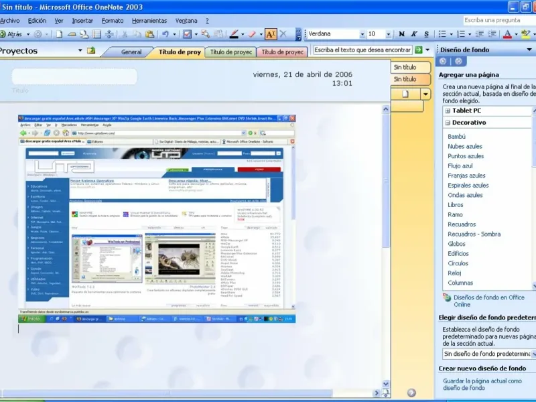
Task: Switch to the General section tab
Action: [x=131, y=52]
